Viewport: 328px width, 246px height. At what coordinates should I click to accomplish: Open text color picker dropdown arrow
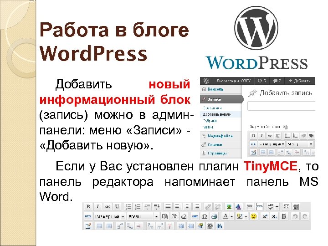click(232, 216)
